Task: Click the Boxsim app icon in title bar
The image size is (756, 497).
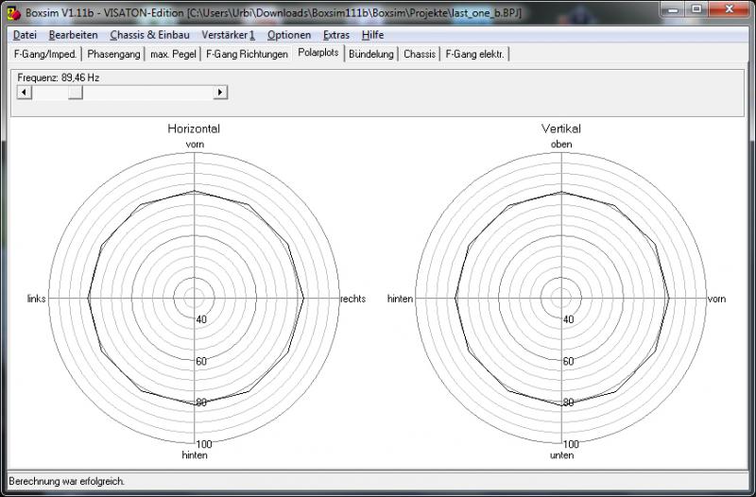Action: (12, 14)
